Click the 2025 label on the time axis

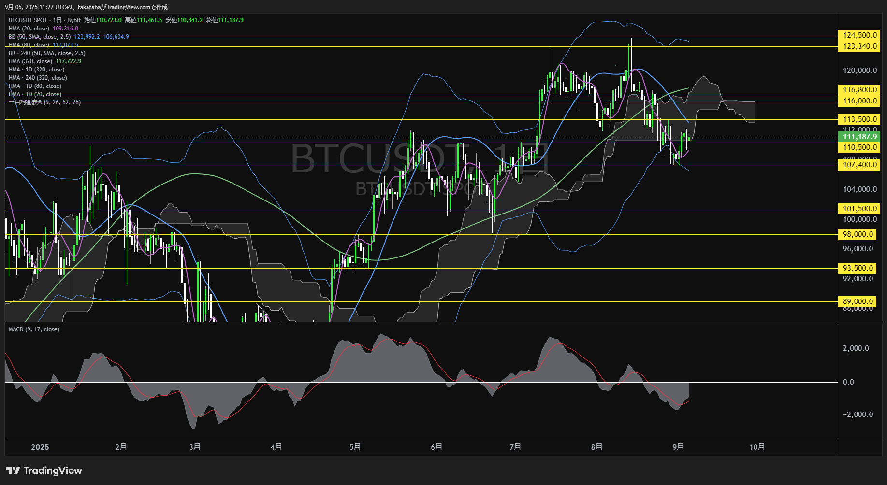pos(40,447)
